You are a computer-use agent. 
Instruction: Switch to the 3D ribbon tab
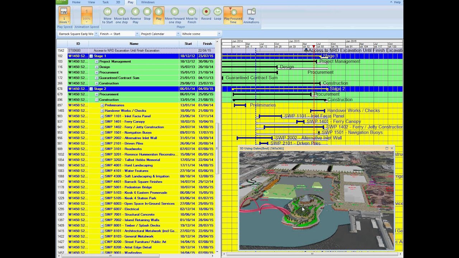[118, 2]
